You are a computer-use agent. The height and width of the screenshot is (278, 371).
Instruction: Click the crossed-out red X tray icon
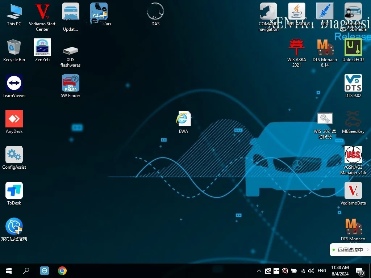[x=285, y=271]
